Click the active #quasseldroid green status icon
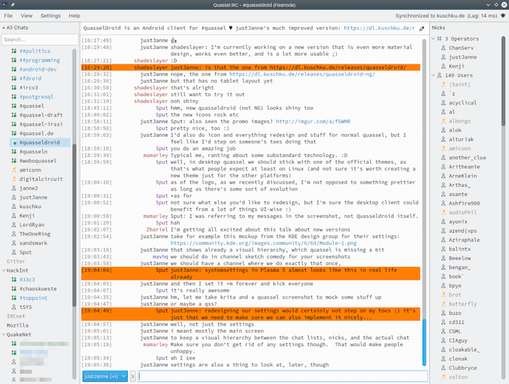 point(14,143)
